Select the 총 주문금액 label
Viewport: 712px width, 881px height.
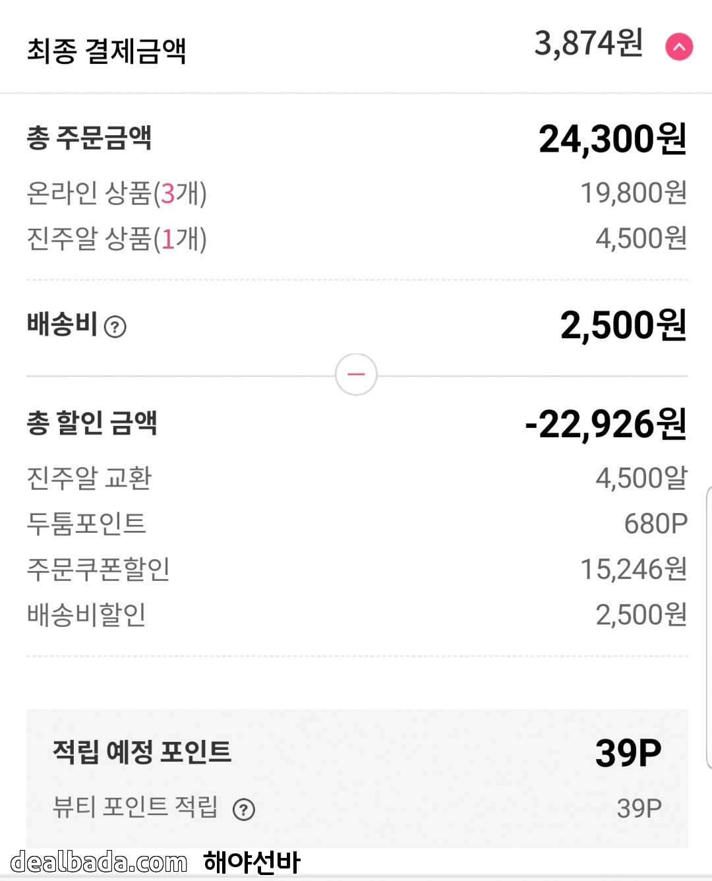89,138
